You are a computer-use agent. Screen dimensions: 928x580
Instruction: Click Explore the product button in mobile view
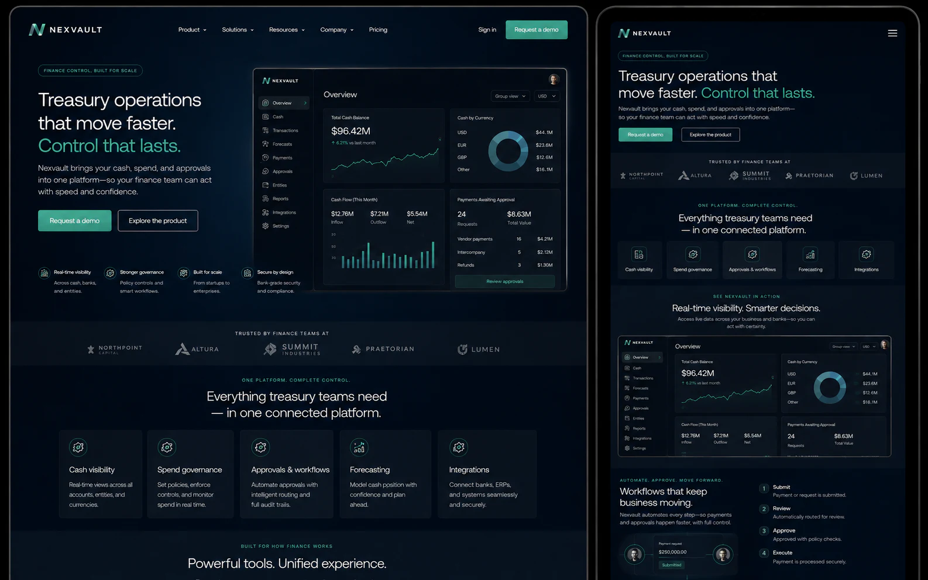[710, 134]
